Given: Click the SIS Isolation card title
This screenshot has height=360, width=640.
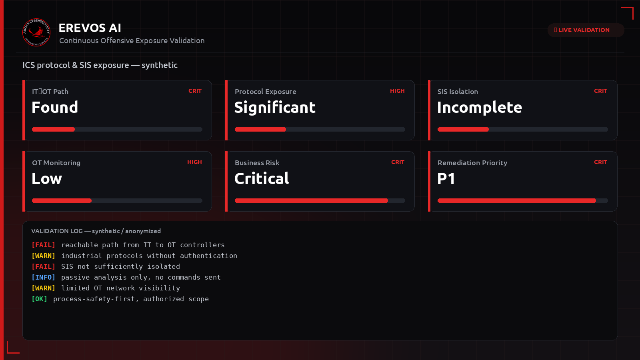Looking at the screenshot, I should pyautogui.click(x=458, y=92).
